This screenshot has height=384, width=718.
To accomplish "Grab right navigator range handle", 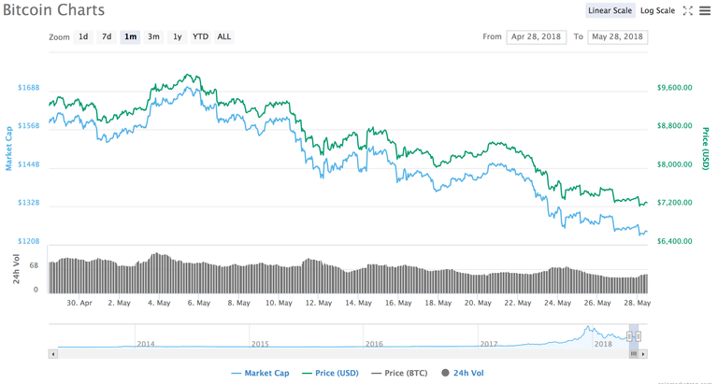I will click(638, 337).
